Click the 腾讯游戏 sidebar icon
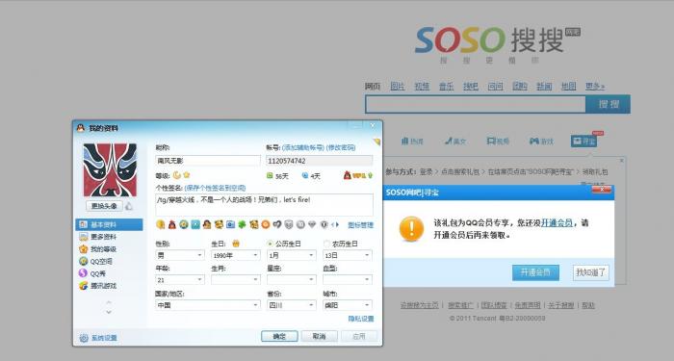 84,286
